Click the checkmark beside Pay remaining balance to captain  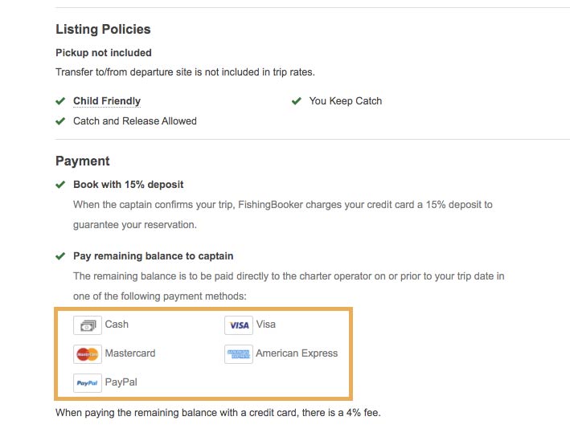coord(60,256)
